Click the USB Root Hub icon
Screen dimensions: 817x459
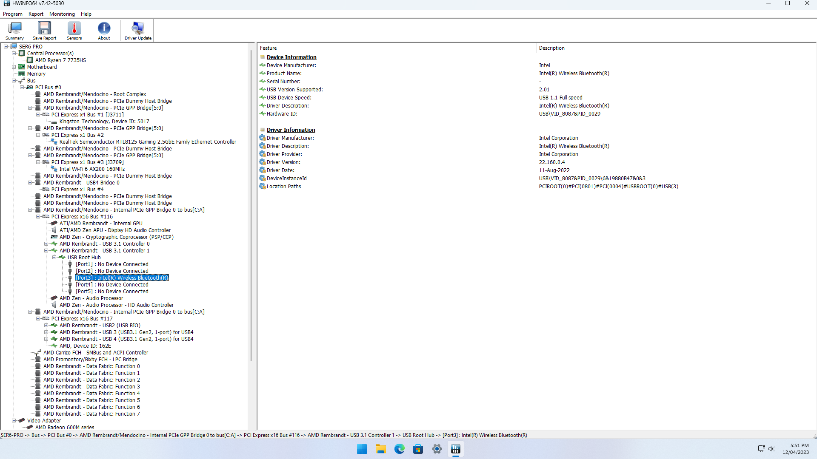[x=62, y=257]
